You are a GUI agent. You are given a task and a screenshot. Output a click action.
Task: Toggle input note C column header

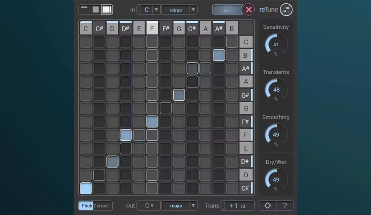coord(86,28)
